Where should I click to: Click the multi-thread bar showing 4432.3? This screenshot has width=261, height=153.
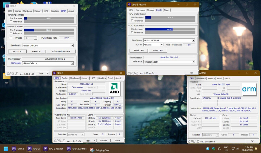tap(170, 29)
